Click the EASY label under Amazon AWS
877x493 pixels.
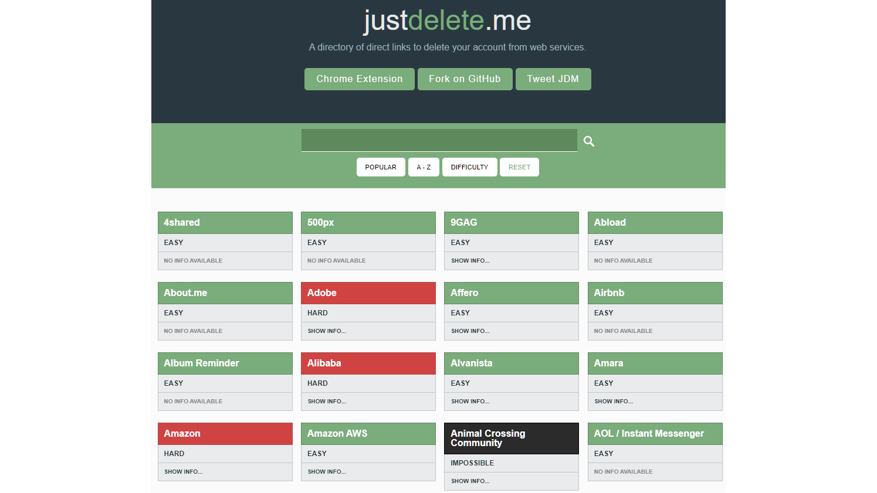click(317, 454)
